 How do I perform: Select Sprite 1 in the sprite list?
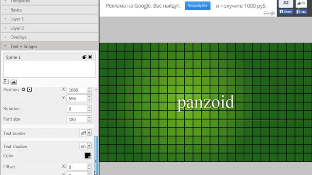[49, 57]
